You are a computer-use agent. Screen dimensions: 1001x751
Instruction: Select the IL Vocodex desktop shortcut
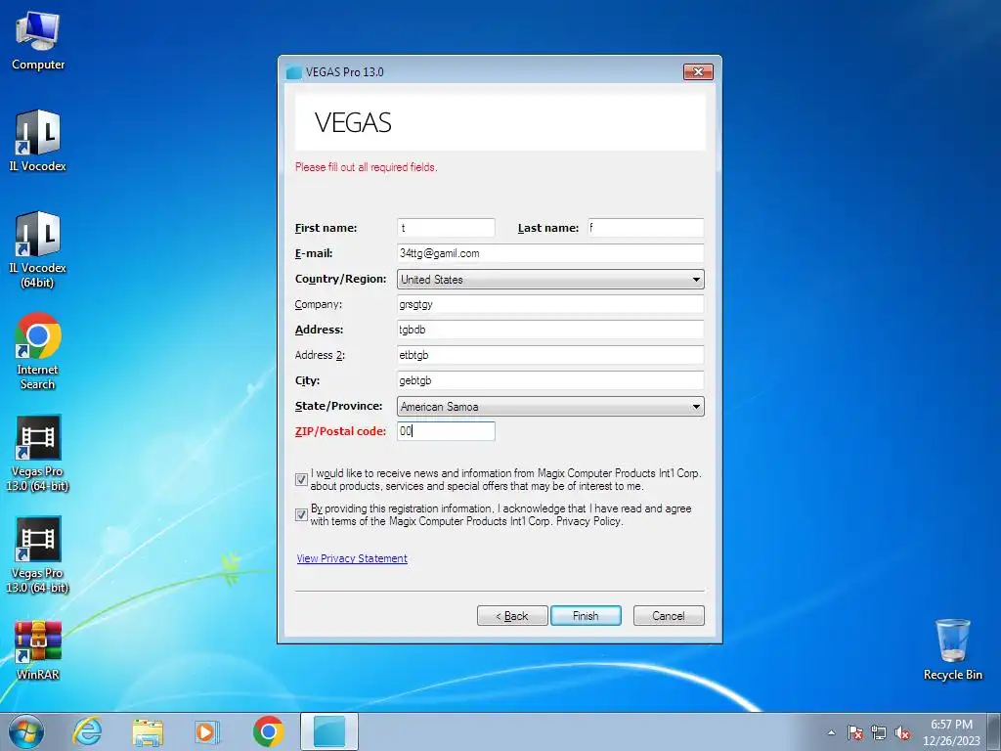pyautogui.click(x=38, y=141)
